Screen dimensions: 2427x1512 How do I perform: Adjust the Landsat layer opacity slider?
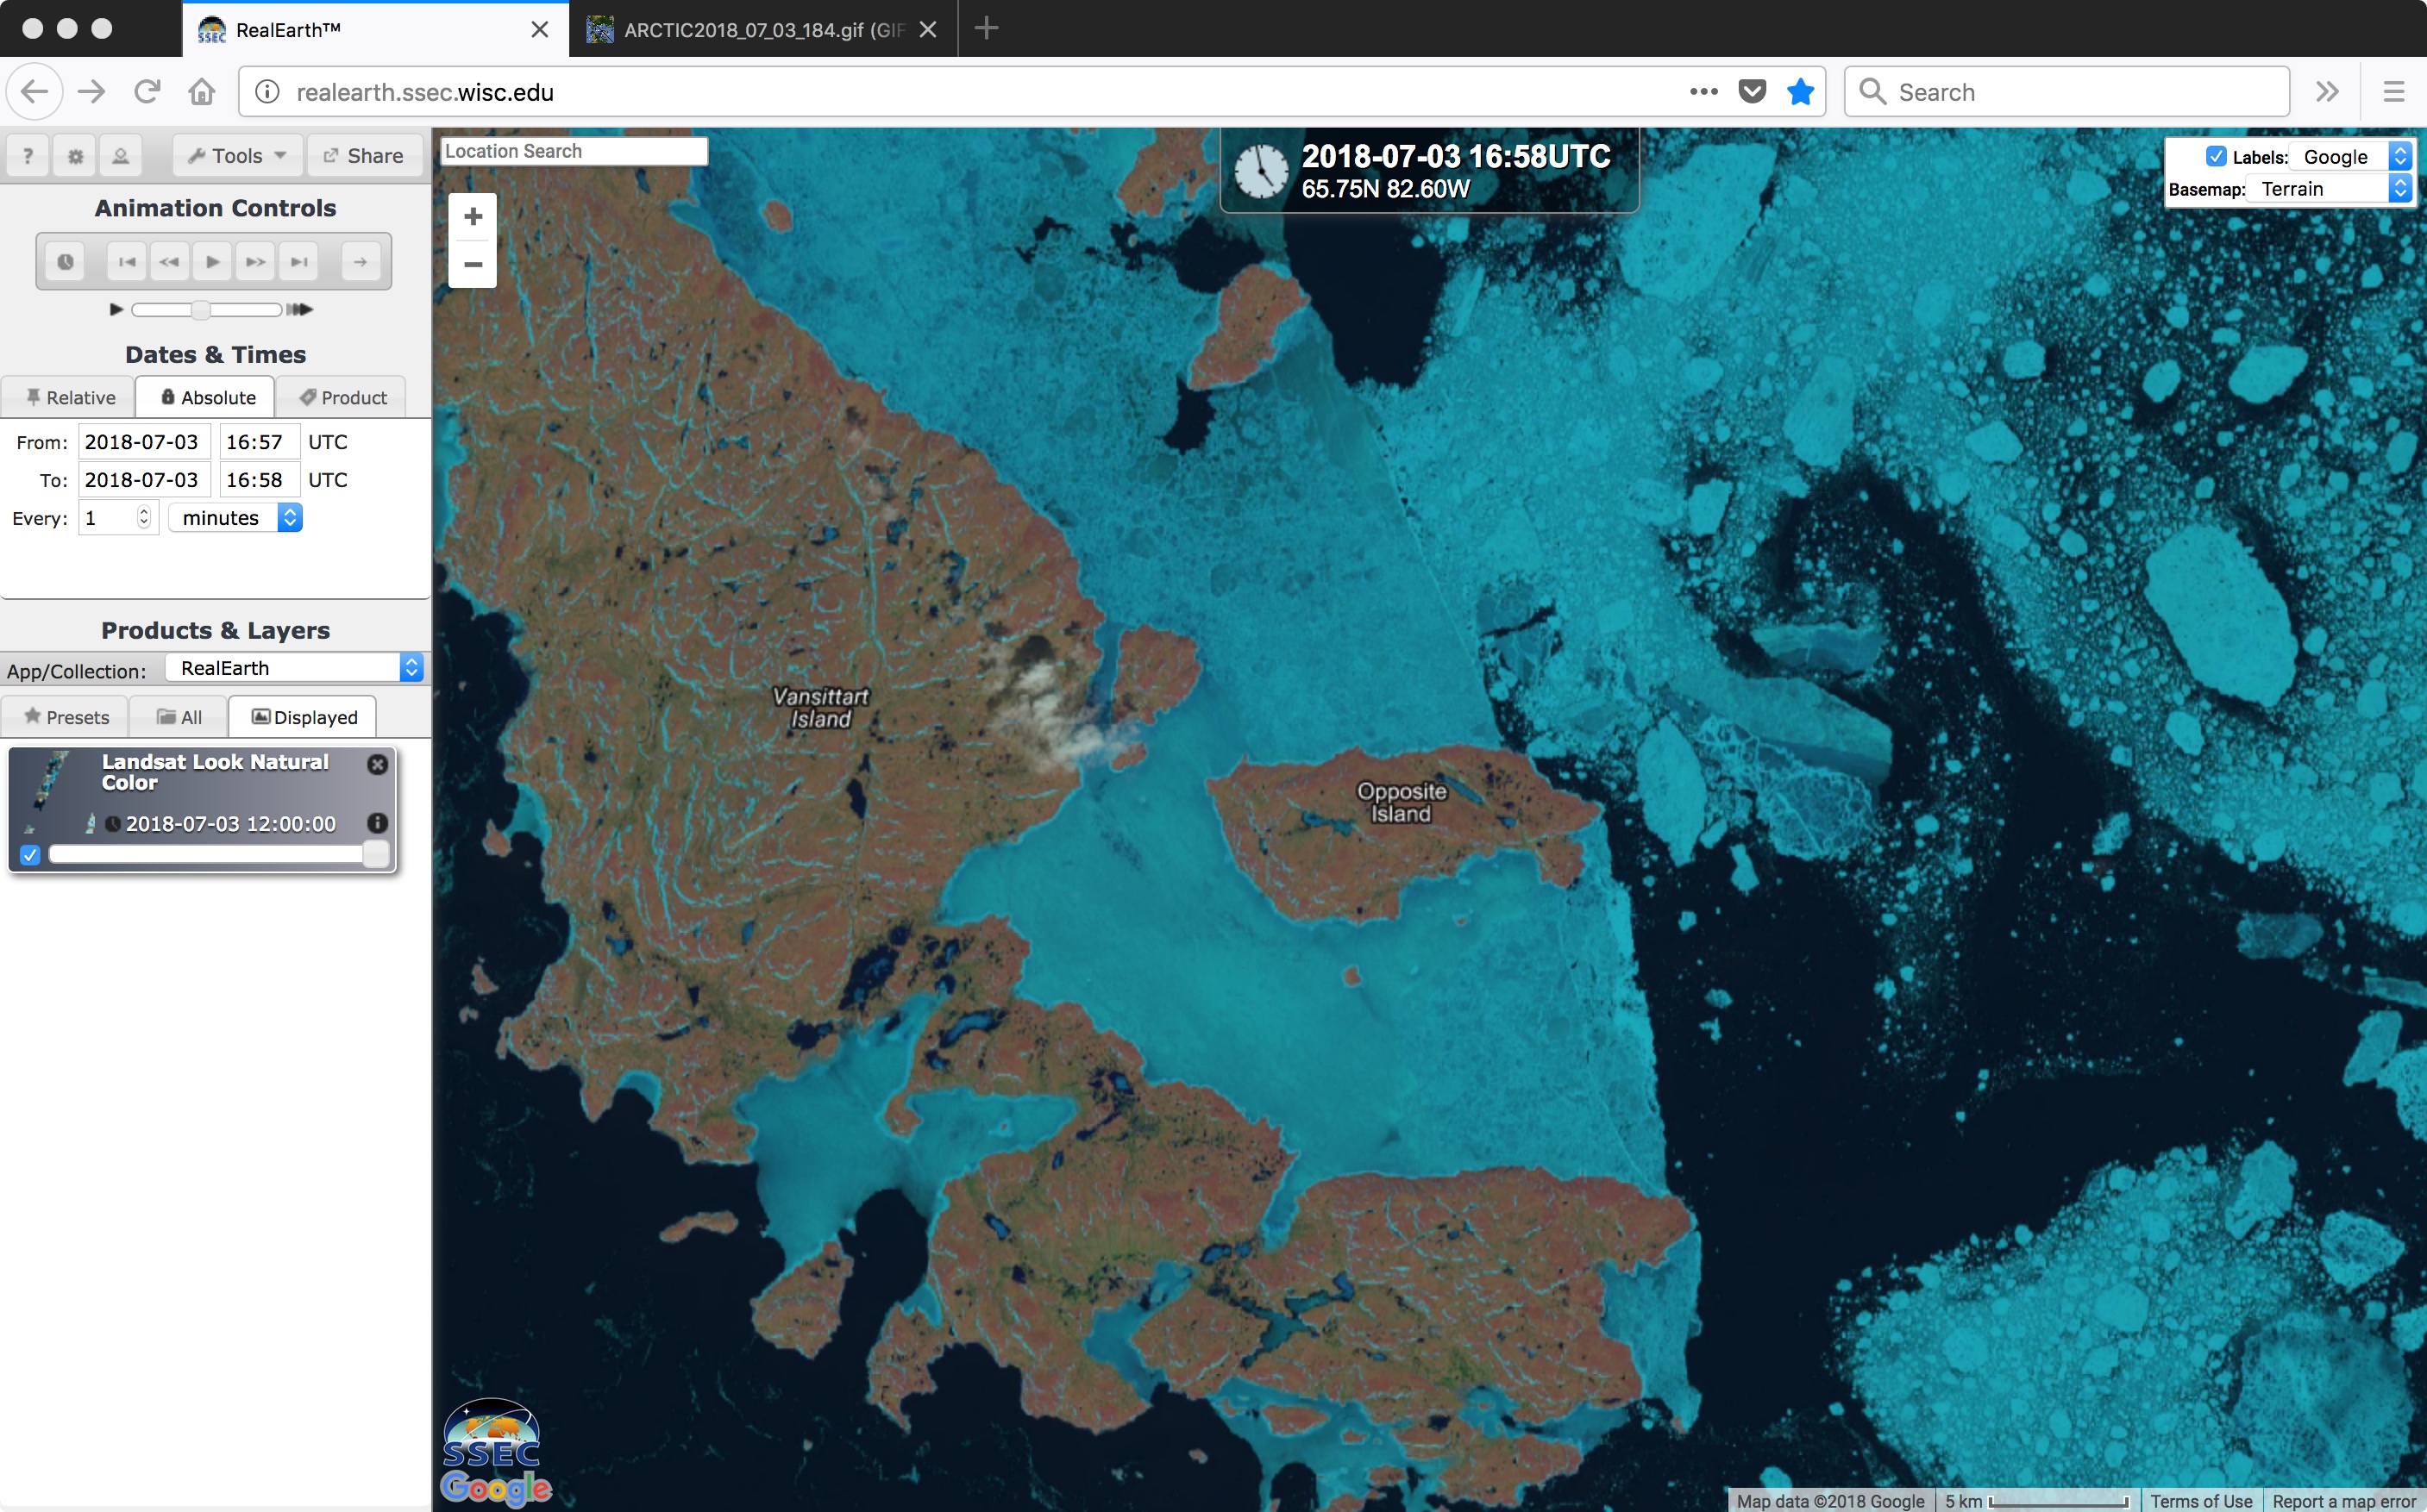coord(218,854)
